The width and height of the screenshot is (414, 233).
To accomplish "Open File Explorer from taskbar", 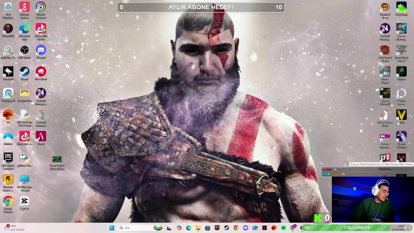I will [x=198, y=228].
